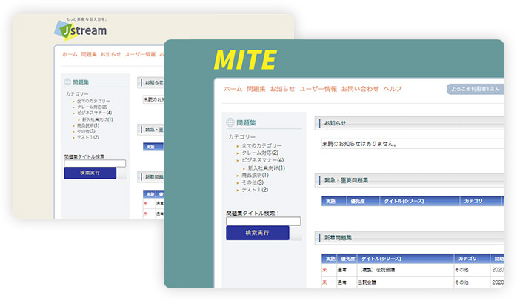Click the 検索実行 button in MITE

pyautogui.click(x=258, y=233)
